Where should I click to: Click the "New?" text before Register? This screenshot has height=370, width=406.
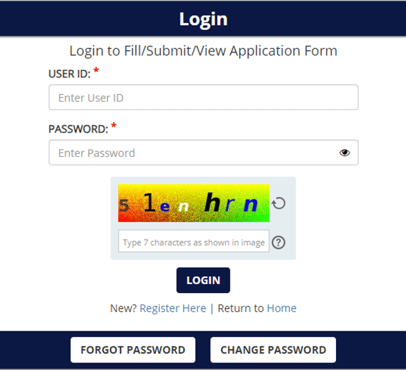pyautogui.click(x=123, y=308)
